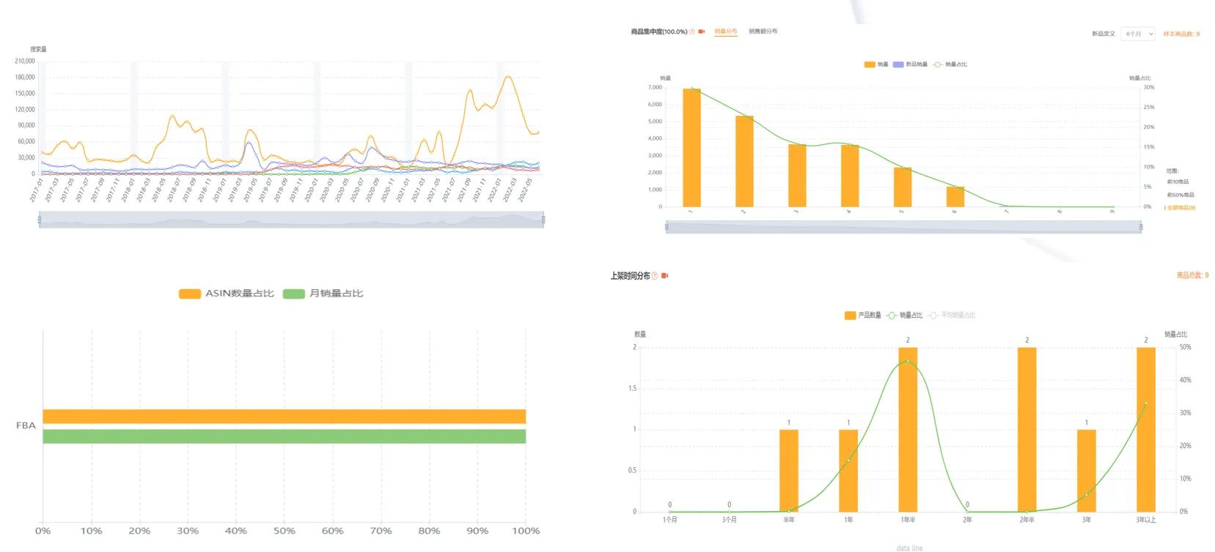
Task: Select range option 前10商品
Action: tap(1178, 182)
